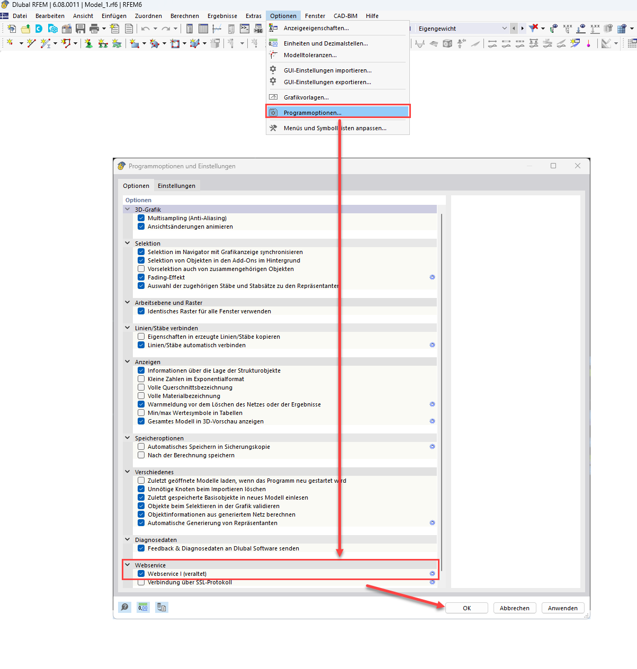Viewport: 637px width, 669px height.
Task: Open the Eigengewicht load case dropdown
Action: (x=504, y=29)
